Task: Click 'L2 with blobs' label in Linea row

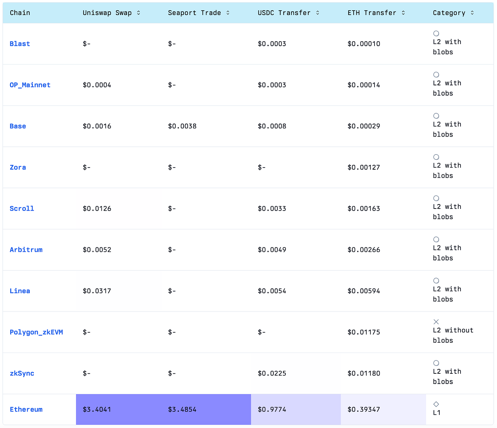Action: coord(447,294)
